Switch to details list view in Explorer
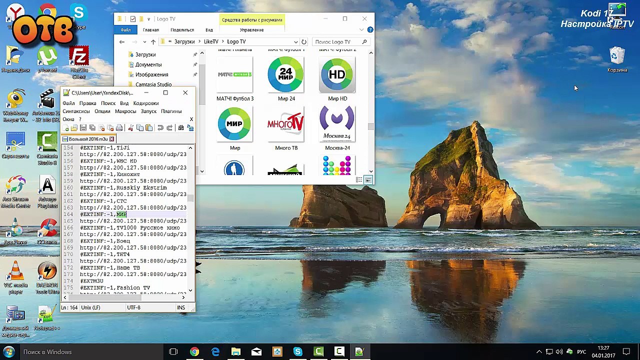Screen dimensions: 640x360 pos(359,180)
